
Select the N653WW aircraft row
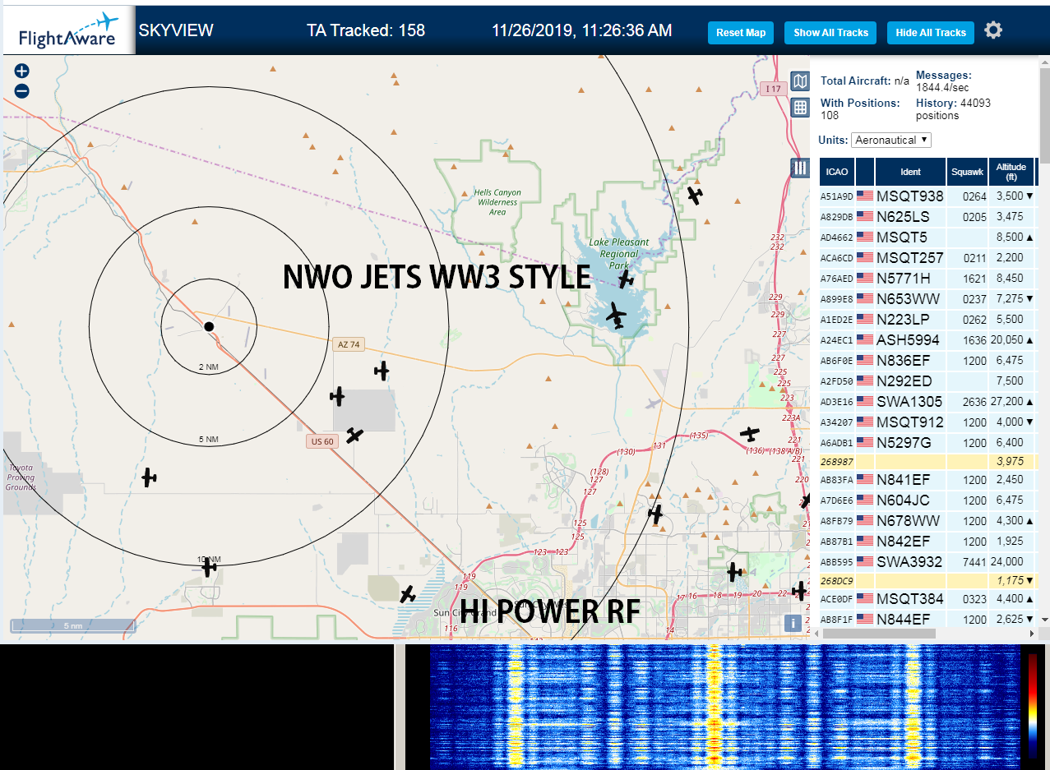927,298
